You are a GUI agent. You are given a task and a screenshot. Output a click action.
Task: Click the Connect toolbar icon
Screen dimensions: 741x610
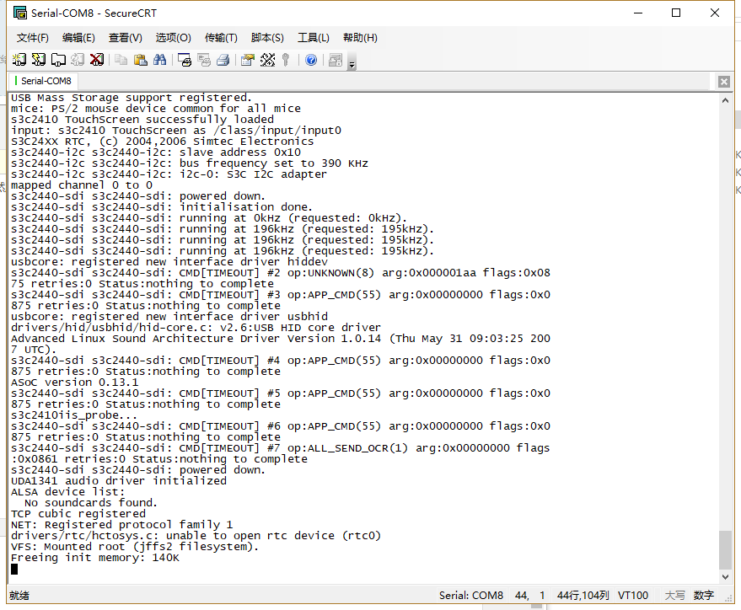click(19, 60)
